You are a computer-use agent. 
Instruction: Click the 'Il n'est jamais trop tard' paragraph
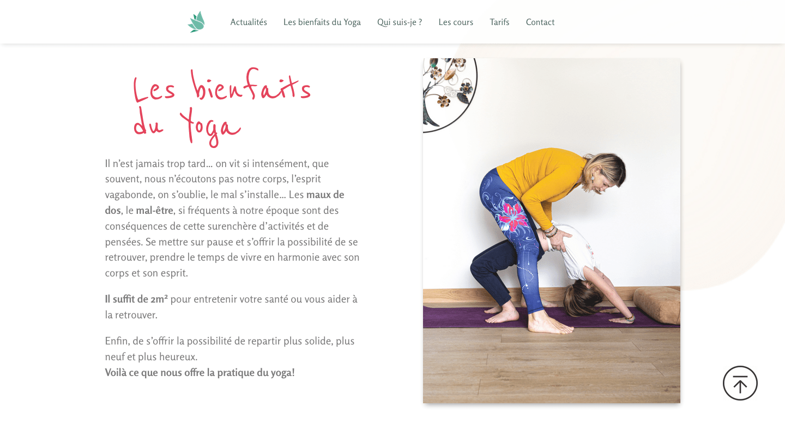tap(233, 218)
